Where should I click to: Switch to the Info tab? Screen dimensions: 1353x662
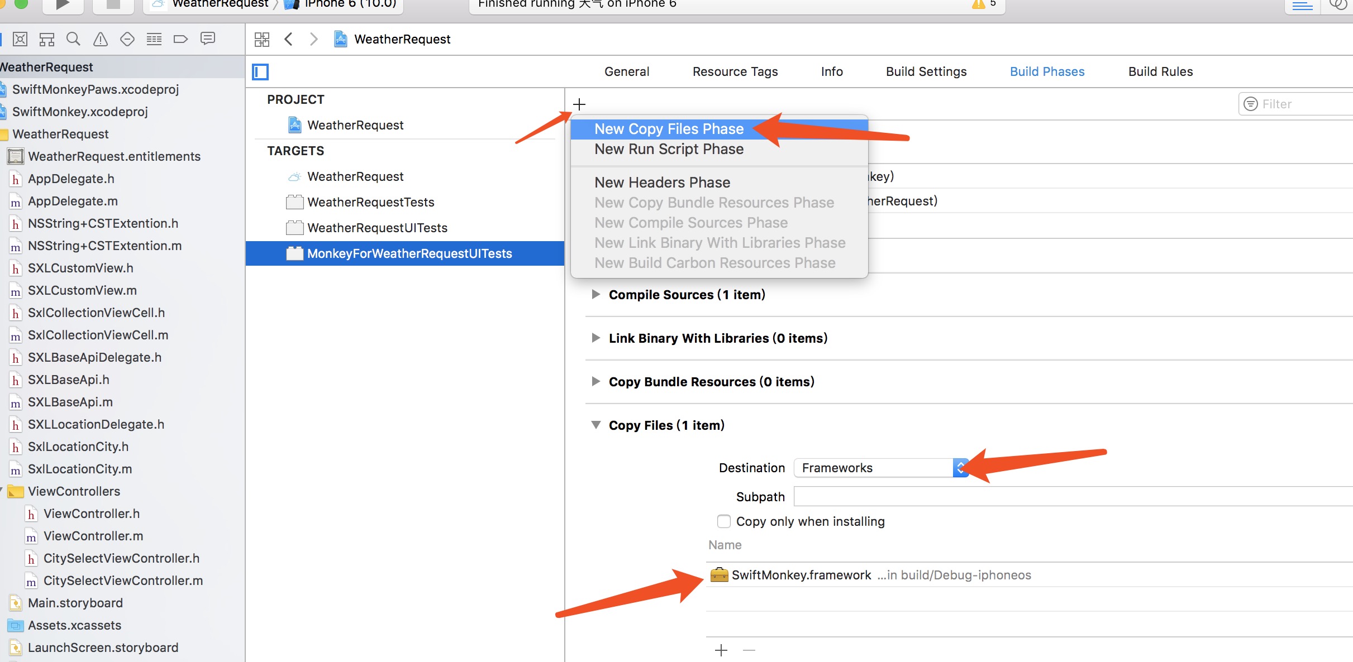click(x=832, y=71)
